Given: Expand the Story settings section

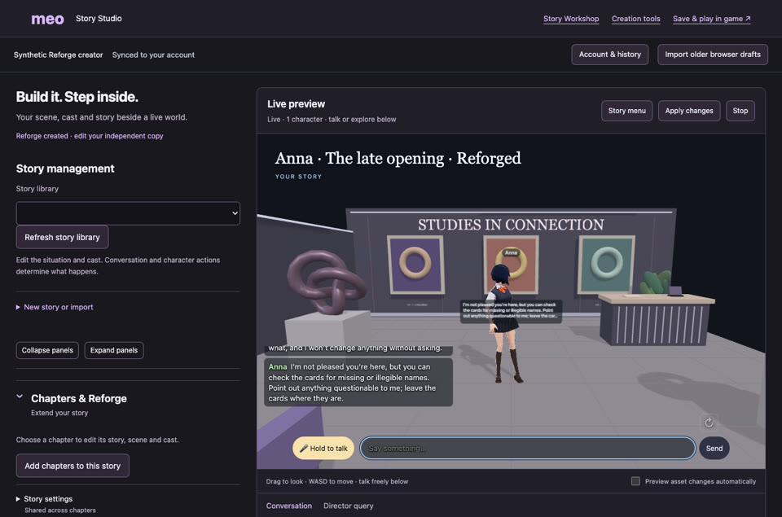Looking at the screenshot, I should click(44, 498).
